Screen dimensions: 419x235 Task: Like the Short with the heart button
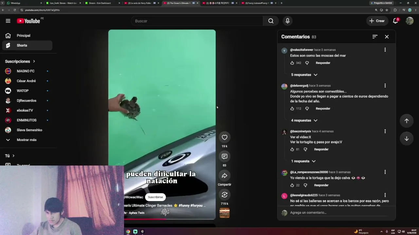coord(225,137)
